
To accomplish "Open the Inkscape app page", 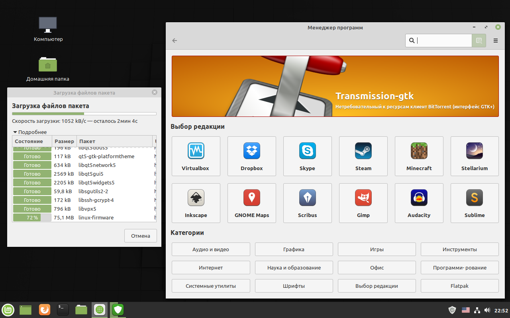I will (196, 203).
